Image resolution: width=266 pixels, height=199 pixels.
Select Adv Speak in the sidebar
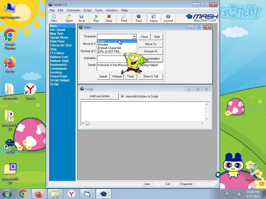tap(58, 30)
